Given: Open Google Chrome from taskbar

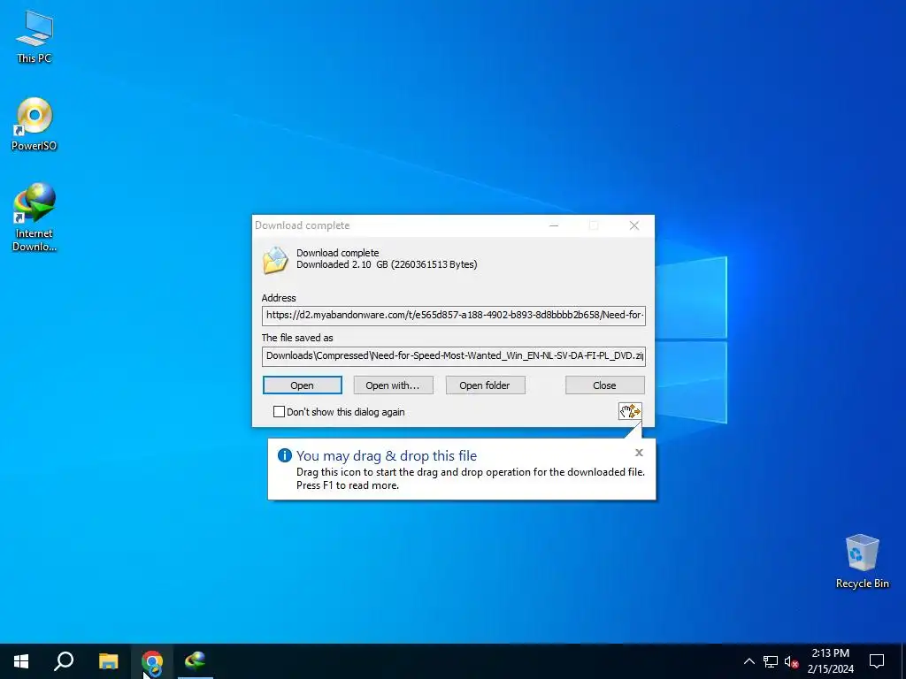Looking at the screenshot, I should coord(152,661).
